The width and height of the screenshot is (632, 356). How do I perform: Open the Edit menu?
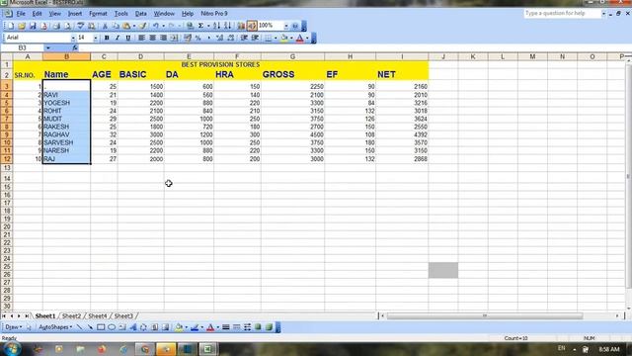tap(38, 14)
